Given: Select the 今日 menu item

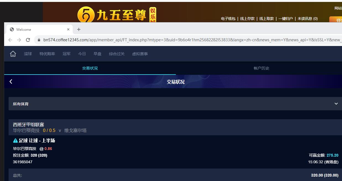Looking at the screenshot, I should (82, 54).
